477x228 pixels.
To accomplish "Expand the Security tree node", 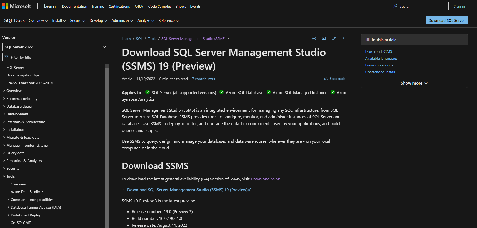I will 13,168.
